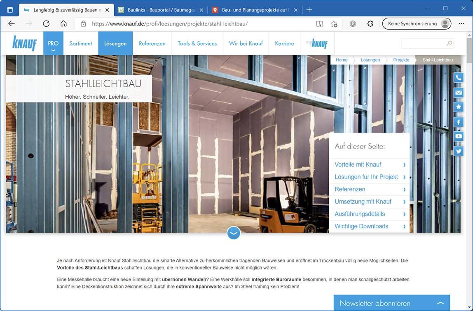Open a new browser tab
The image size is (473, 311).
coord(309,10)
